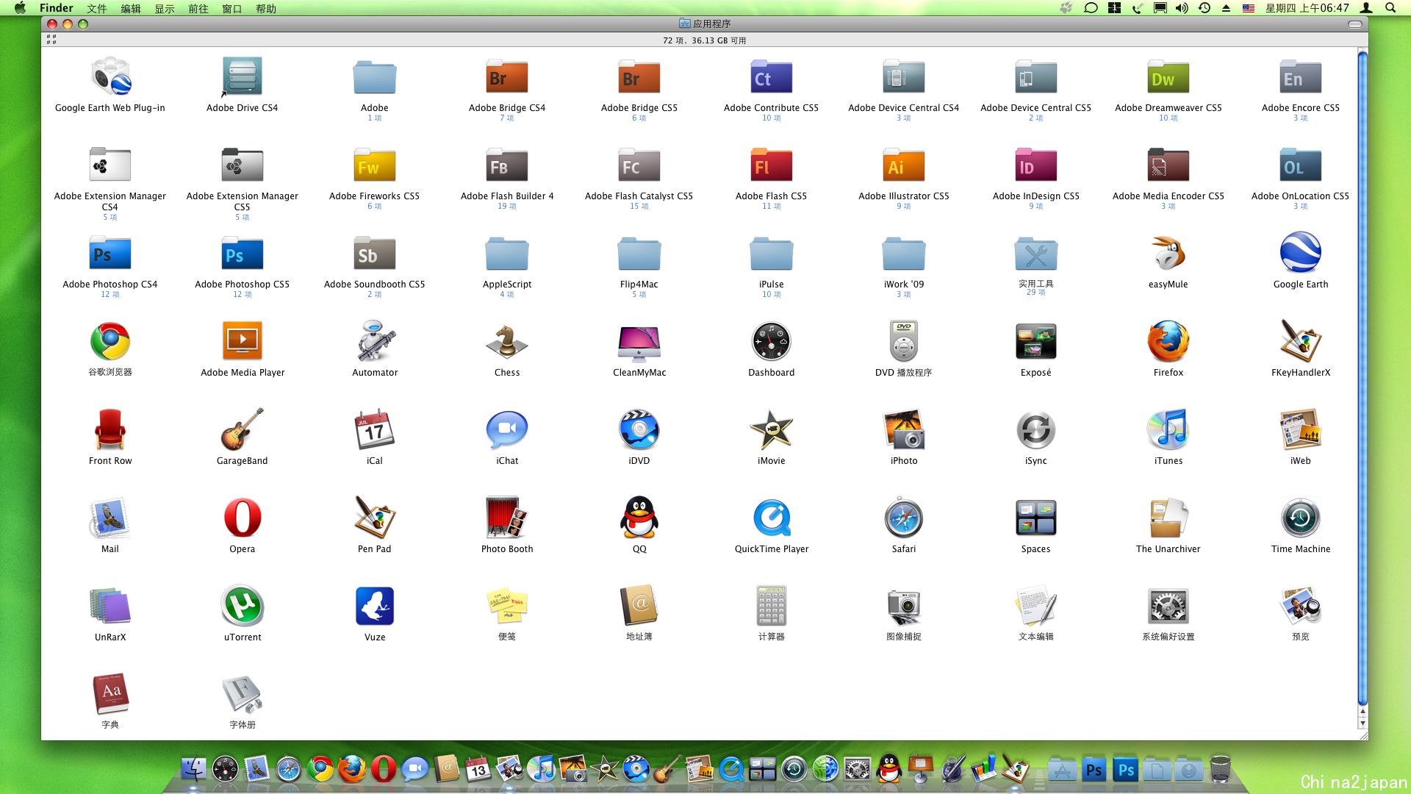Click the Apple menu logo
Image resolution: width=1411 pixels, height=794 pixels.
(x=20, y=8)
